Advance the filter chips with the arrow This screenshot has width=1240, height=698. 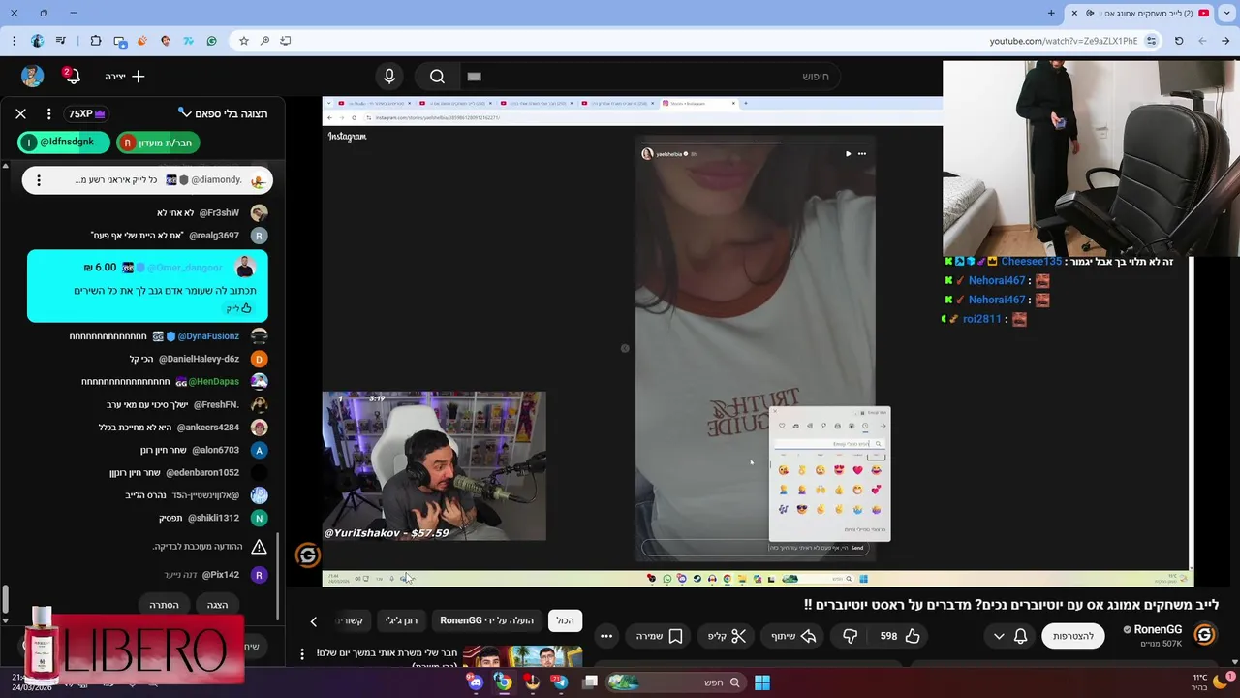click(x=313, y=621)
